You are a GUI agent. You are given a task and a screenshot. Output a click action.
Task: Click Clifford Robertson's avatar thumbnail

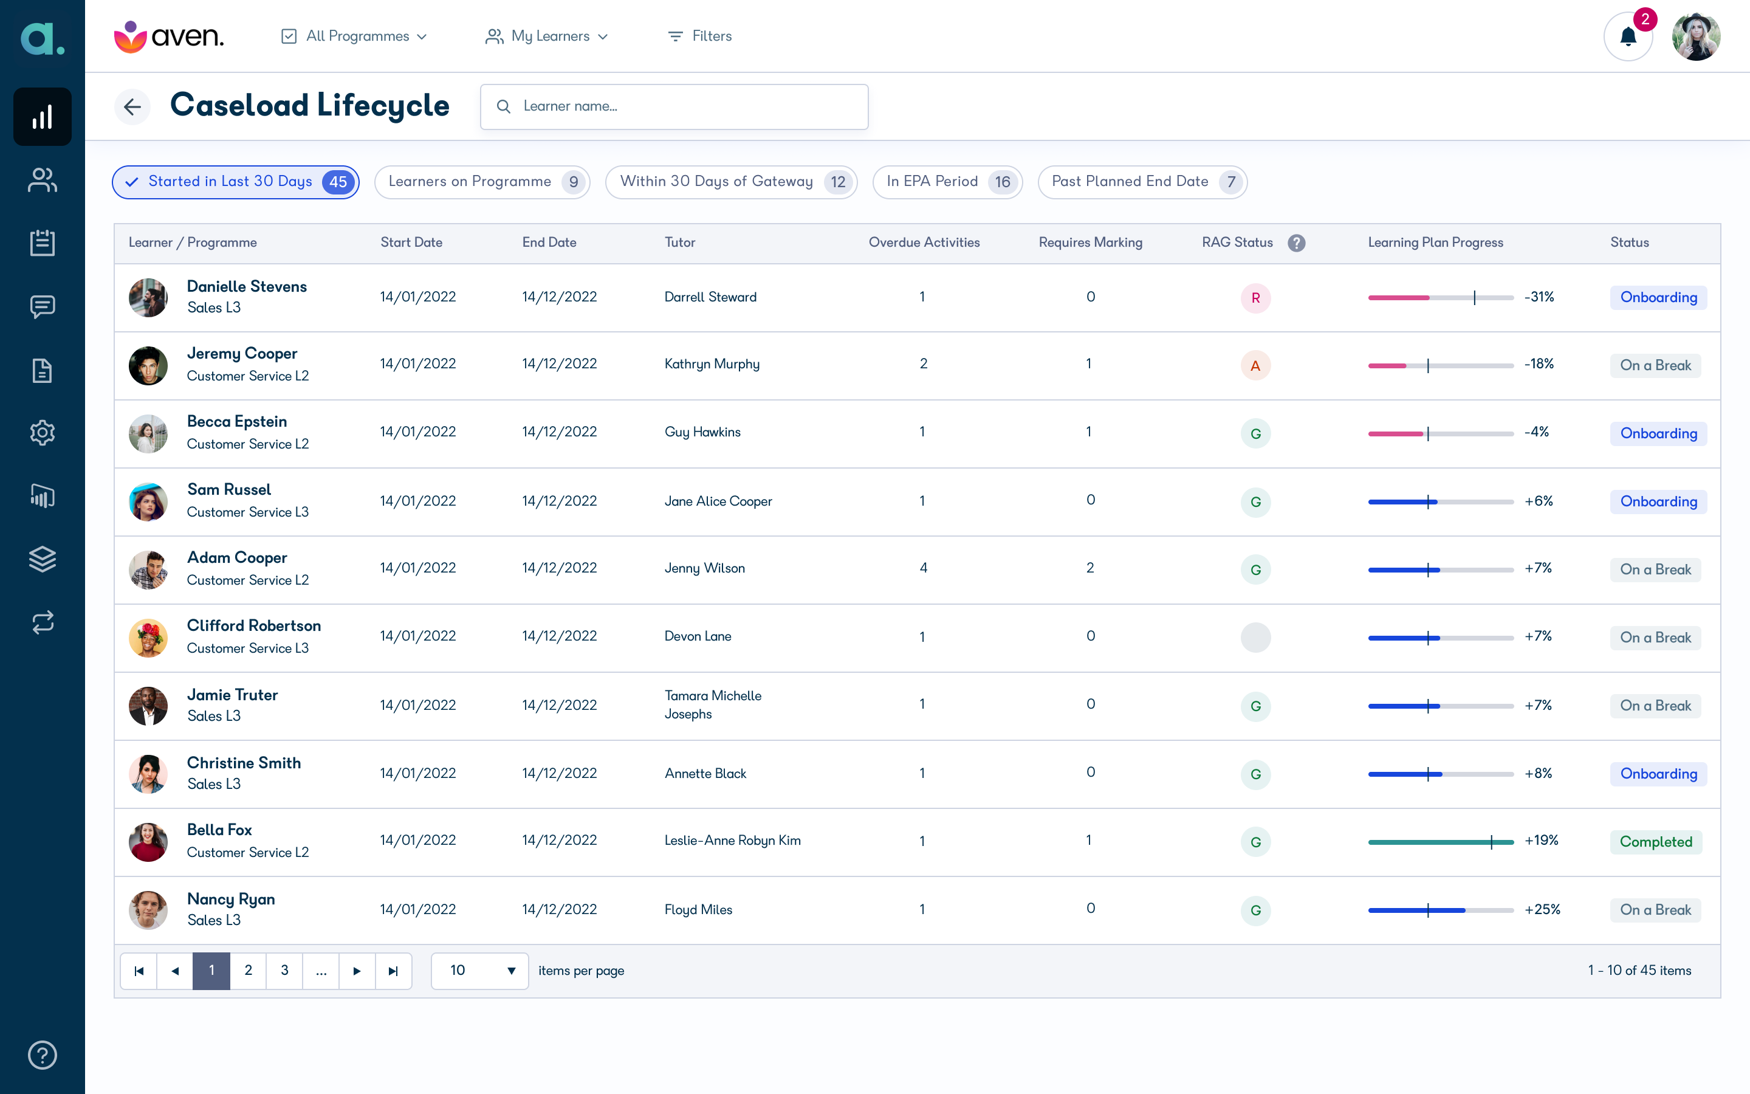click(x=148, y=638)
